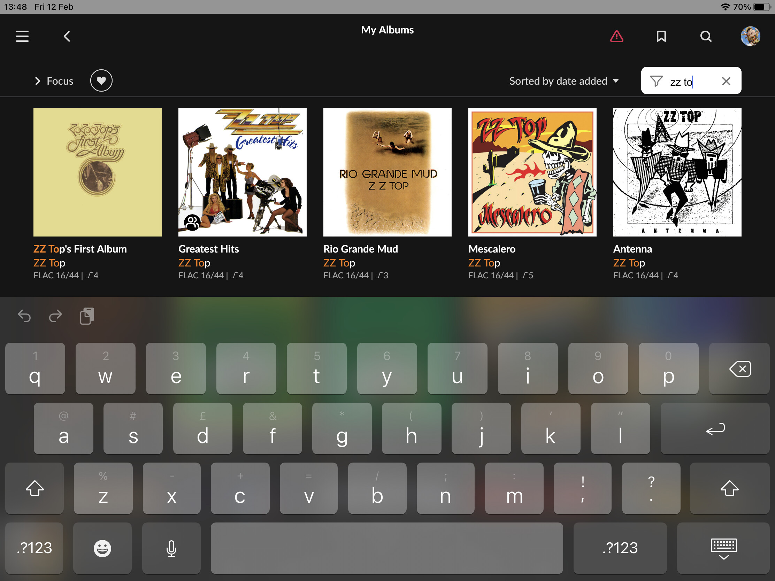Viewport: 775px width, 581px height.
Task: Select the Greatest Hits title link
Action: (x=208, y=249)
